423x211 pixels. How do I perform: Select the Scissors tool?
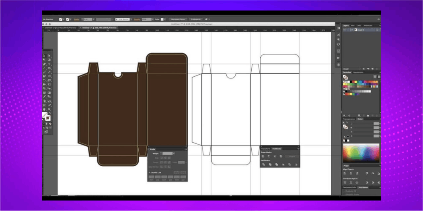click(x=49, y=76)
